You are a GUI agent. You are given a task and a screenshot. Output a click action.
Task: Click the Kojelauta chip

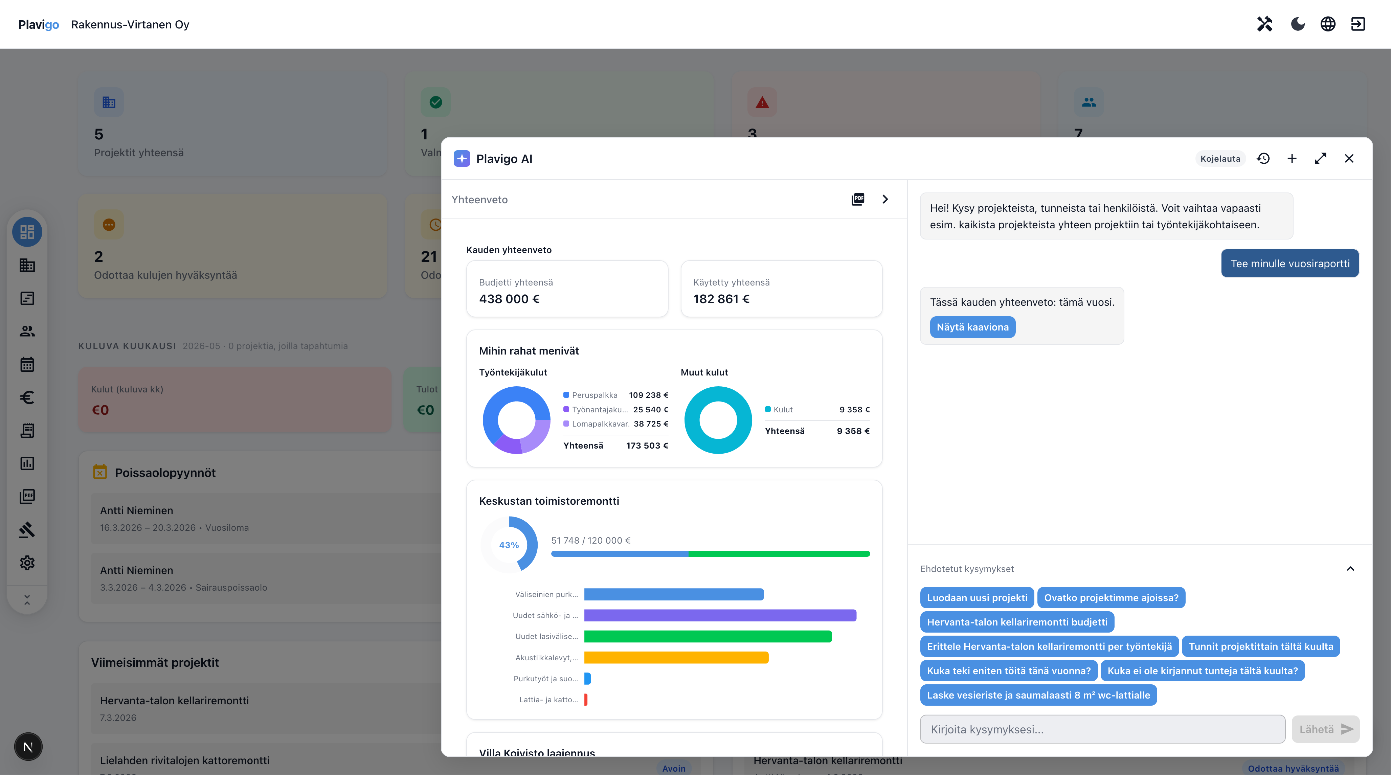[x=1220, y=159]
